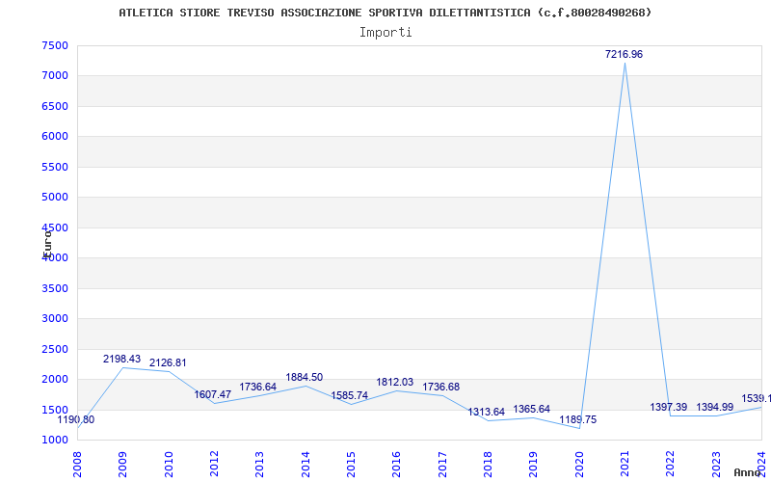Click the 2008 x-axis year label
771x482 pixels.
coord(78,463)
